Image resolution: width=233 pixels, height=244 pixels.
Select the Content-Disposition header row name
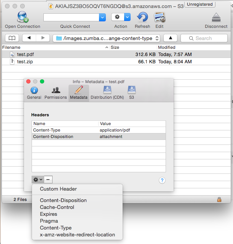53,136
